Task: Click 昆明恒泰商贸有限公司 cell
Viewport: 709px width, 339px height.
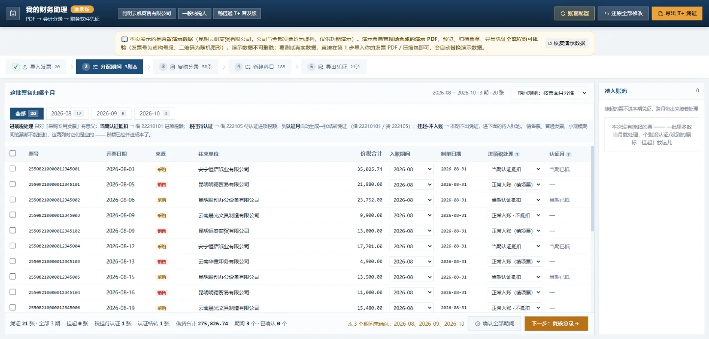Action: pyautogui.click(x=224, y=231)
